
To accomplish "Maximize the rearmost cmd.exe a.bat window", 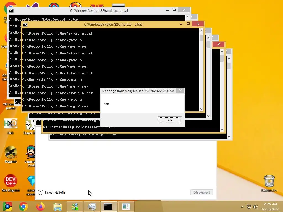I will [174, 10].
